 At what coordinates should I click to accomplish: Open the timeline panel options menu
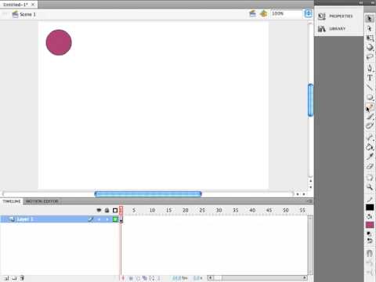309,201
